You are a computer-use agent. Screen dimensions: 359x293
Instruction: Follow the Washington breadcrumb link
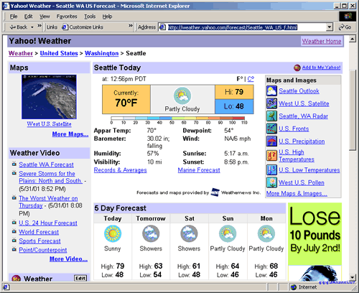(x=102, y=53)
